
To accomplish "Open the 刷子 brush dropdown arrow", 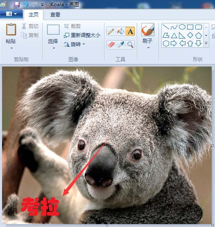I will click(148, 48).
